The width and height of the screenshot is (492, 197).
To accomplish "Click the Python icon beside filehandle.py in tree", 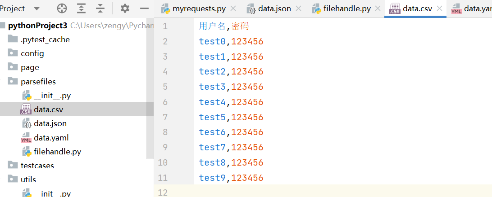I will point(27,152).
